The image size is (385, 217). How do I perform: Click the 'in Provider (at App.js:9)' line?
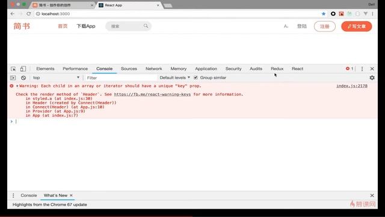[x=55, y=111]
